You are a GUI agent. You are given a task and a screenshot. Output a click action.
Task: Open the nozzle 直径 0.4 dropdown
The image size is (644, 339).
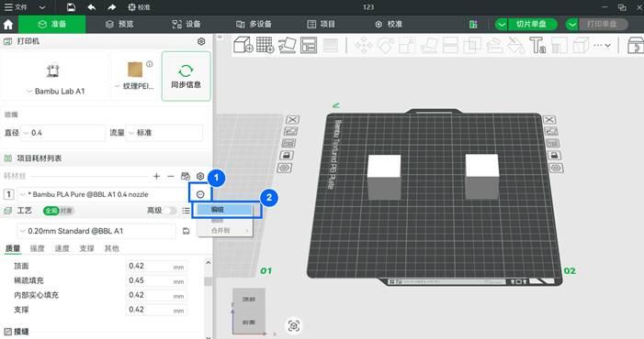click(x=62, y=133)
